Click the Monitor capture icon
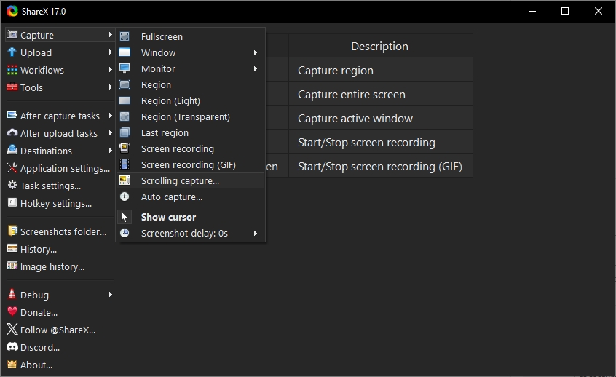The width and height of the screenshot is (616, 377). pyautogui.click(x=125, y=68)
